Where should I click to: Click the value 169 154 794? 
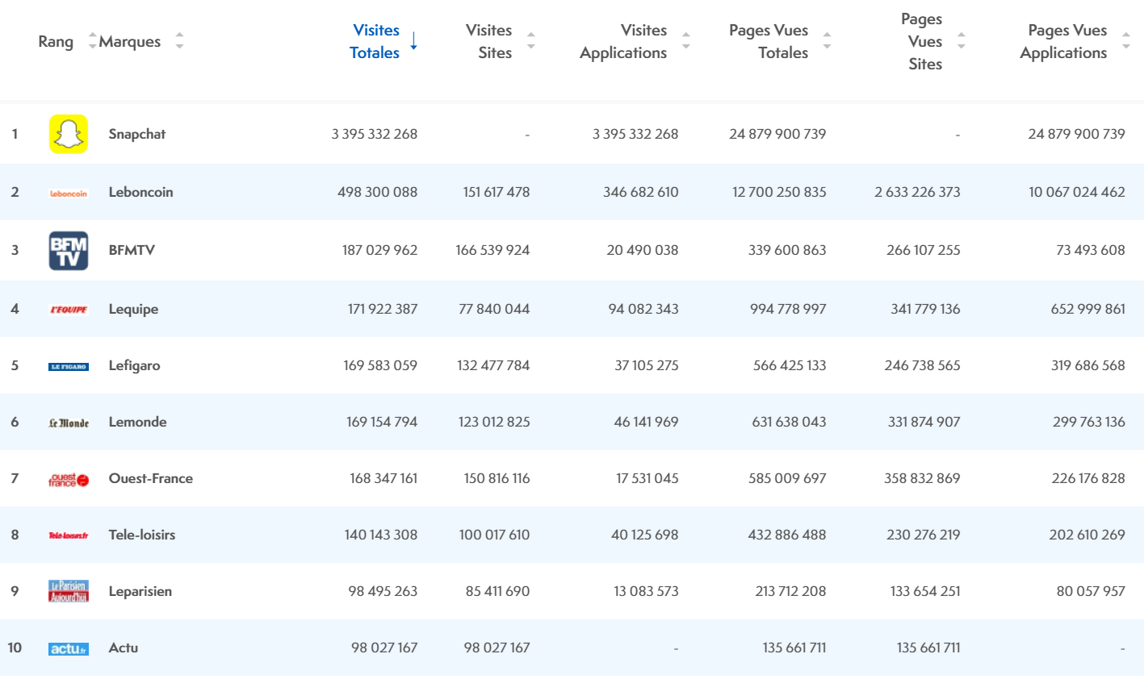(382, 422)
